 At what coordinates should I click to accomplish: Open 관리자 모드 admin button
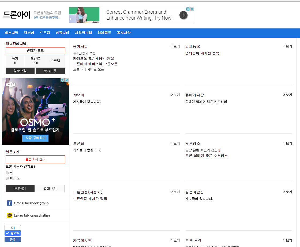click(x=35, y=50)
